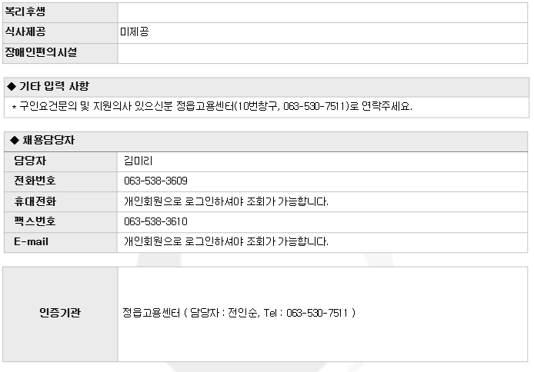The height and width of the screenshot is (372, 534).
Task: Select the 식사제공 row label
Action: click(27, 32)
